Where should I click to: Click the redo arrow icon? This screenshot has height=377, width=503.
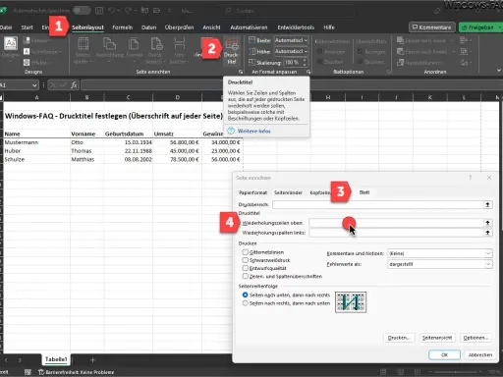coord(129,11)
